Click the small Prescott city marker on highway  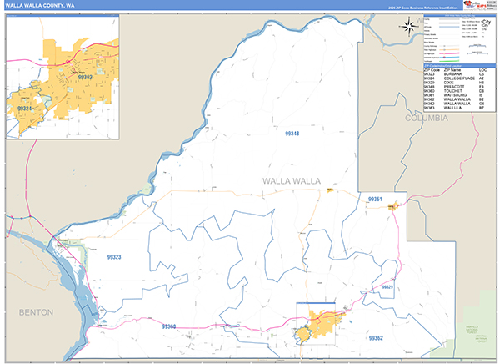pyautogui.click(x=330, y=190)
